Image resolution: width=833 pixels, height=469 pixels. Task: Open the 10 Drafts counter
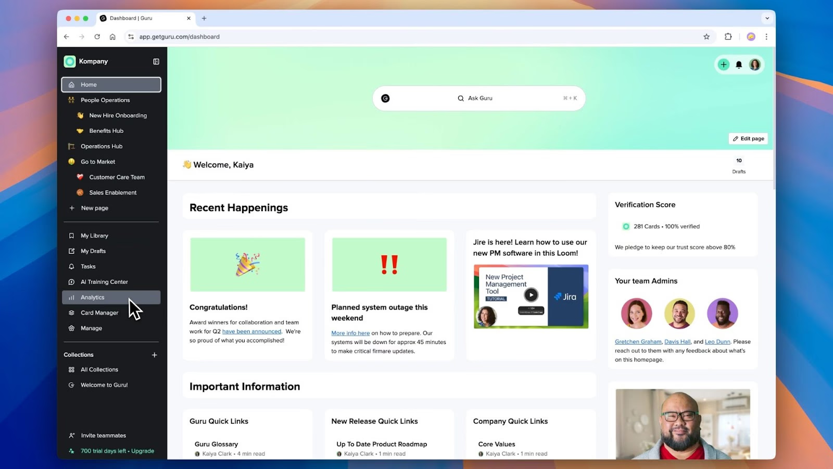coord(739,166)
